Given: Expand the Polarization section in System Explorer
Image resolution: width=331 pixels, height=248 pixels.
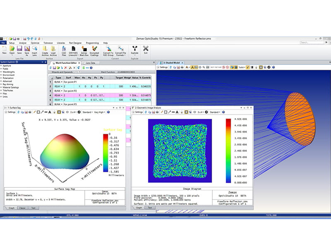Looking at the screenshot, I should point(1,78).
